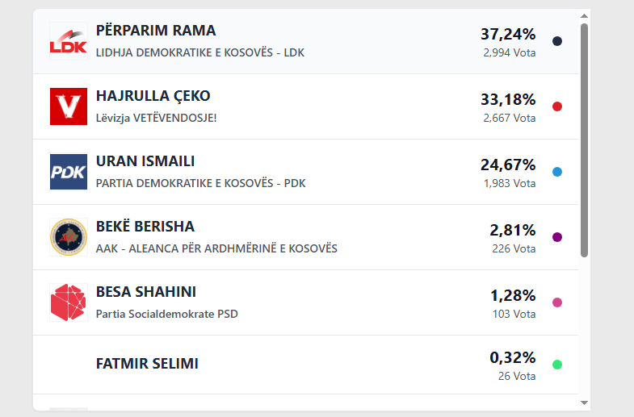This screenshot has width=634, height=417.
Task: Click the green dot beside 0,32%
Action: 557,365
